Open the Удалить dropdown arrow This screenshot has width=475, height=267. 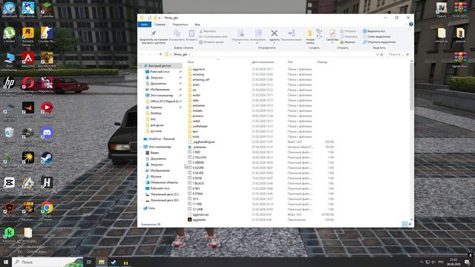coord(274,43)
